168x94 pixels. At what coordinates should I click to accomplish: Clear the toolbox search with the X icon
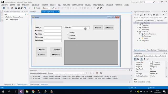pyautogui.click(x=26, y=14)
